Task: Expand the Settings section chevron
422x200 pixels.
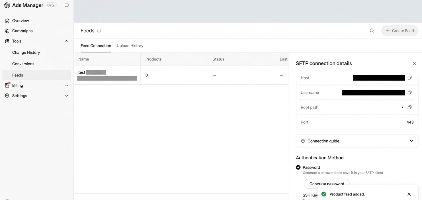Action: (67, 96)
